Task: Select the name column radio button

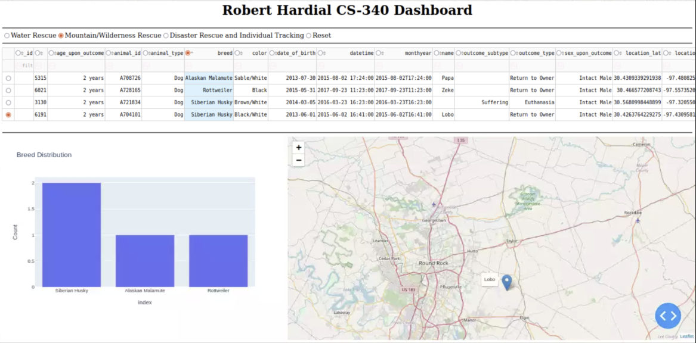Action: [x=437, y=53]
